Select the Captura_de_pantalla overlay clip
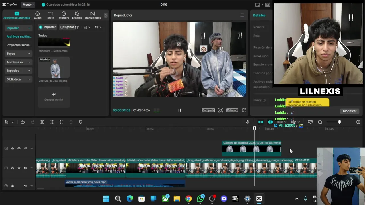 pyautogui.click(x=252, y=148)
